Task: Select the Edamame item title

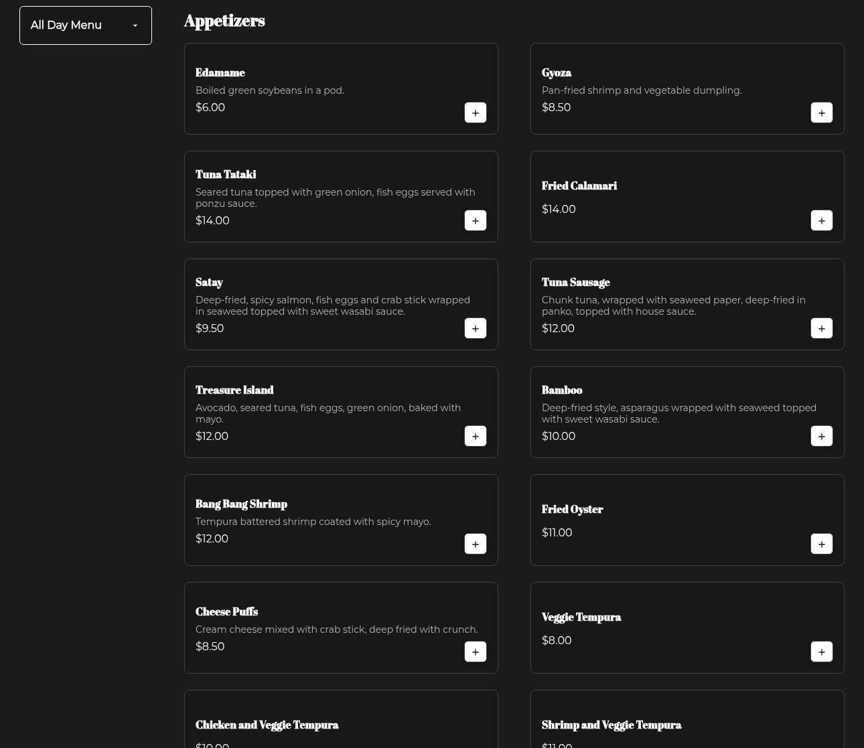Action: click(220, 73)
